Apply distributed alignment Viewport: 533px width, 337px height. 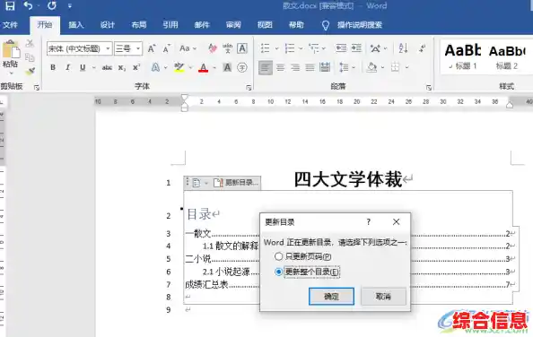coord(325,67)
